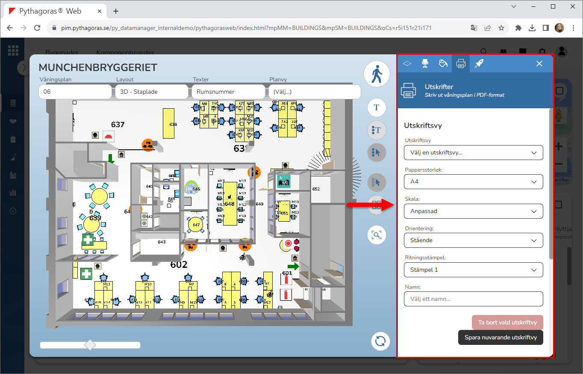Click the magnifier zoom-to-area button
The image size is (583, 374).
tap(377, 235)
